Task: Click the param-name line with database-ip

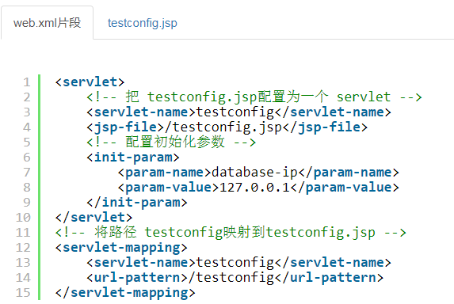Action: (258, 173)
